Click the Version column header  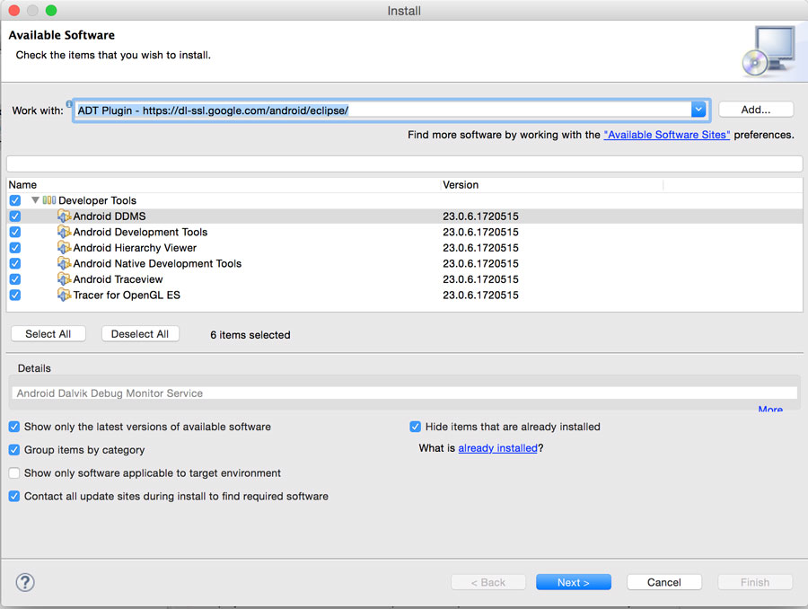552,185
